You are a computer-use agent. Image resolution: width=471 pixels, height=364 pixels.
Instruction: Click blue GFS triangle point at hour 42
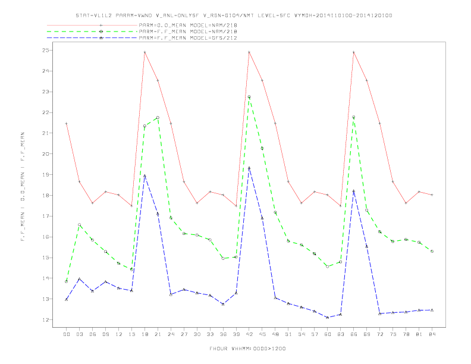point(249,168)
